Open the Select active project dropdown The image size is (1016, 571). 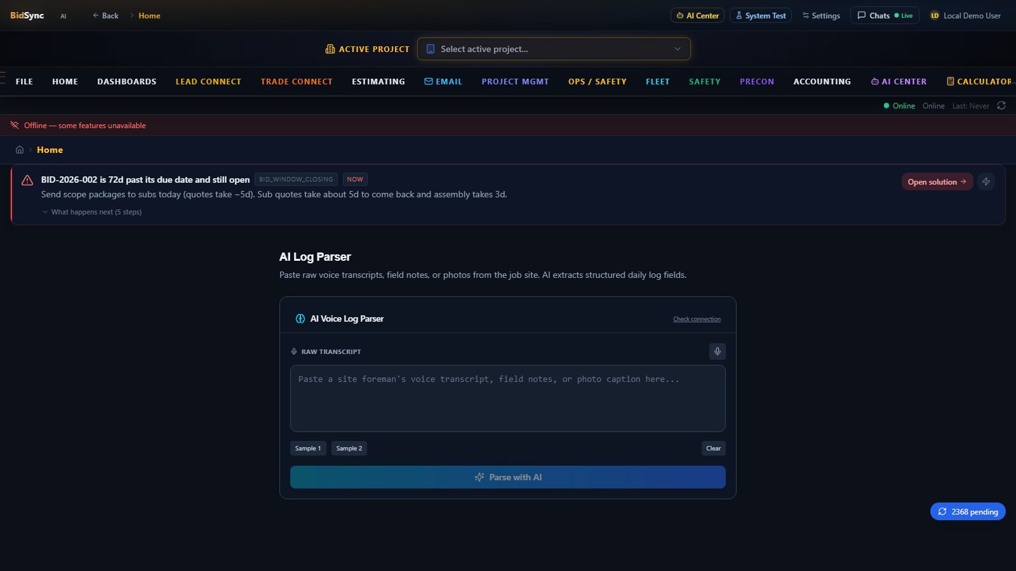[x=554, y=49]
